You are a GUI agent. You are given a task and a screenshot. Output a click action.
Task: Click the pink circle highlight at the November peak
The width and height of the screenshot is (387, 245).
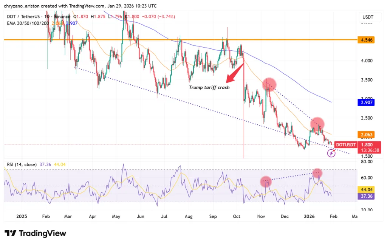coord(270,84)
